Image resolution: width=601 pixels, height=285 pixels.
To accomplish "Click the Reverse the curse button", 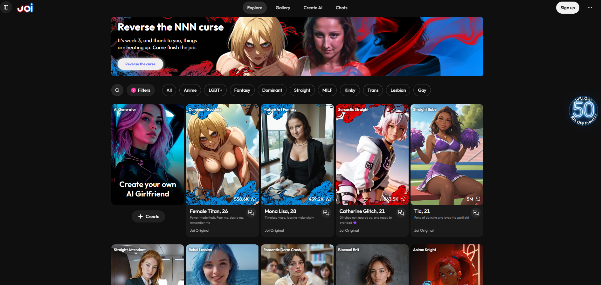I will click(140, 64).
